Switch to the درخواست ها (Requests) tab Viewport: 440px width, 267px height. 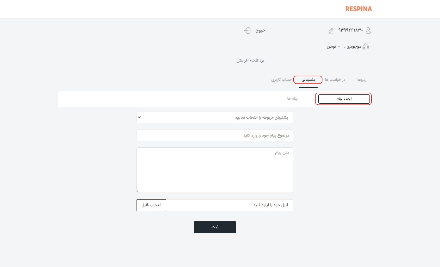click(335, 80)
